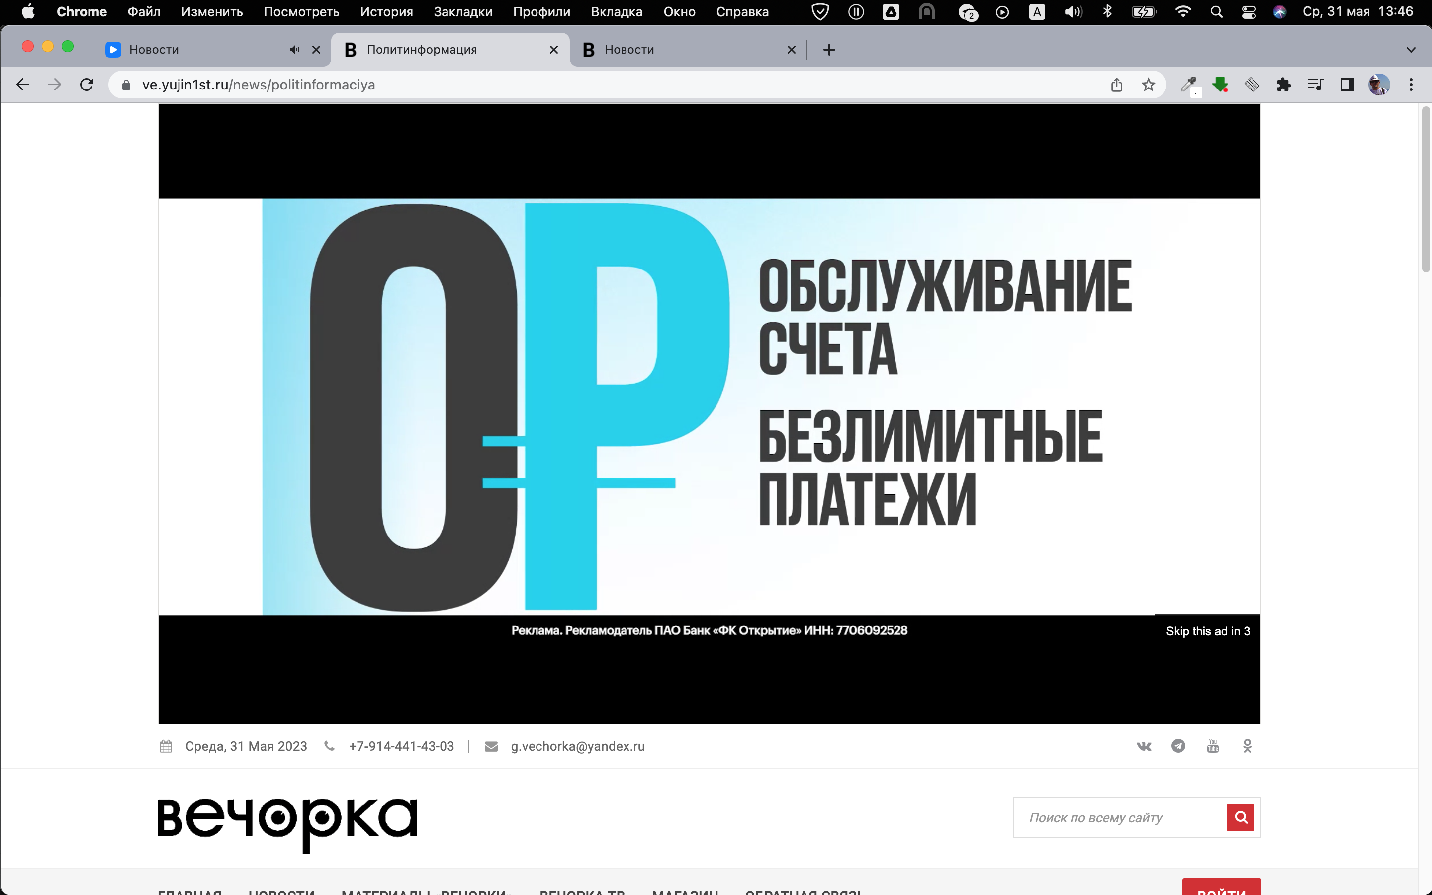Reload the current page

point(87,85)
